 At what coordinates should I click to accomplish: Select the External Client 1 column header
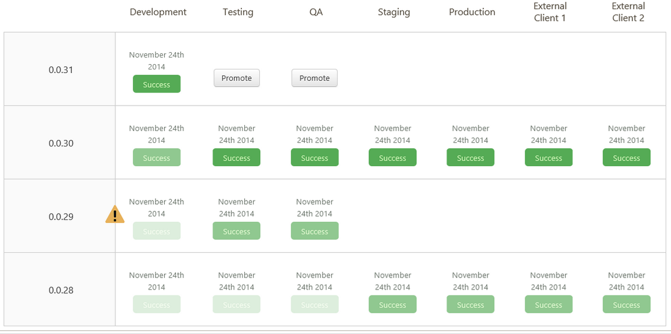pyautogui.click(x=550, y=12)
